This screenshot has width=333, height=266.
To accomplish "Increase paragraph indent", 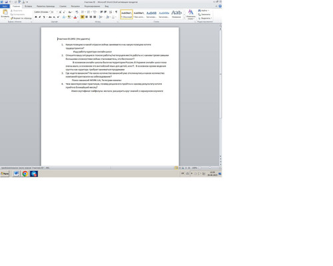I will (x=105, y=12).
